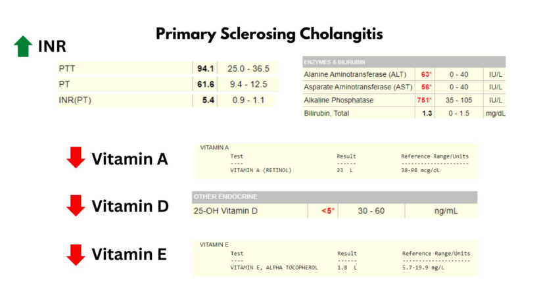Select the Bilirubin, Total value 1.3
This screenshot has width=539, height=303.
click(x=427, y=113)
